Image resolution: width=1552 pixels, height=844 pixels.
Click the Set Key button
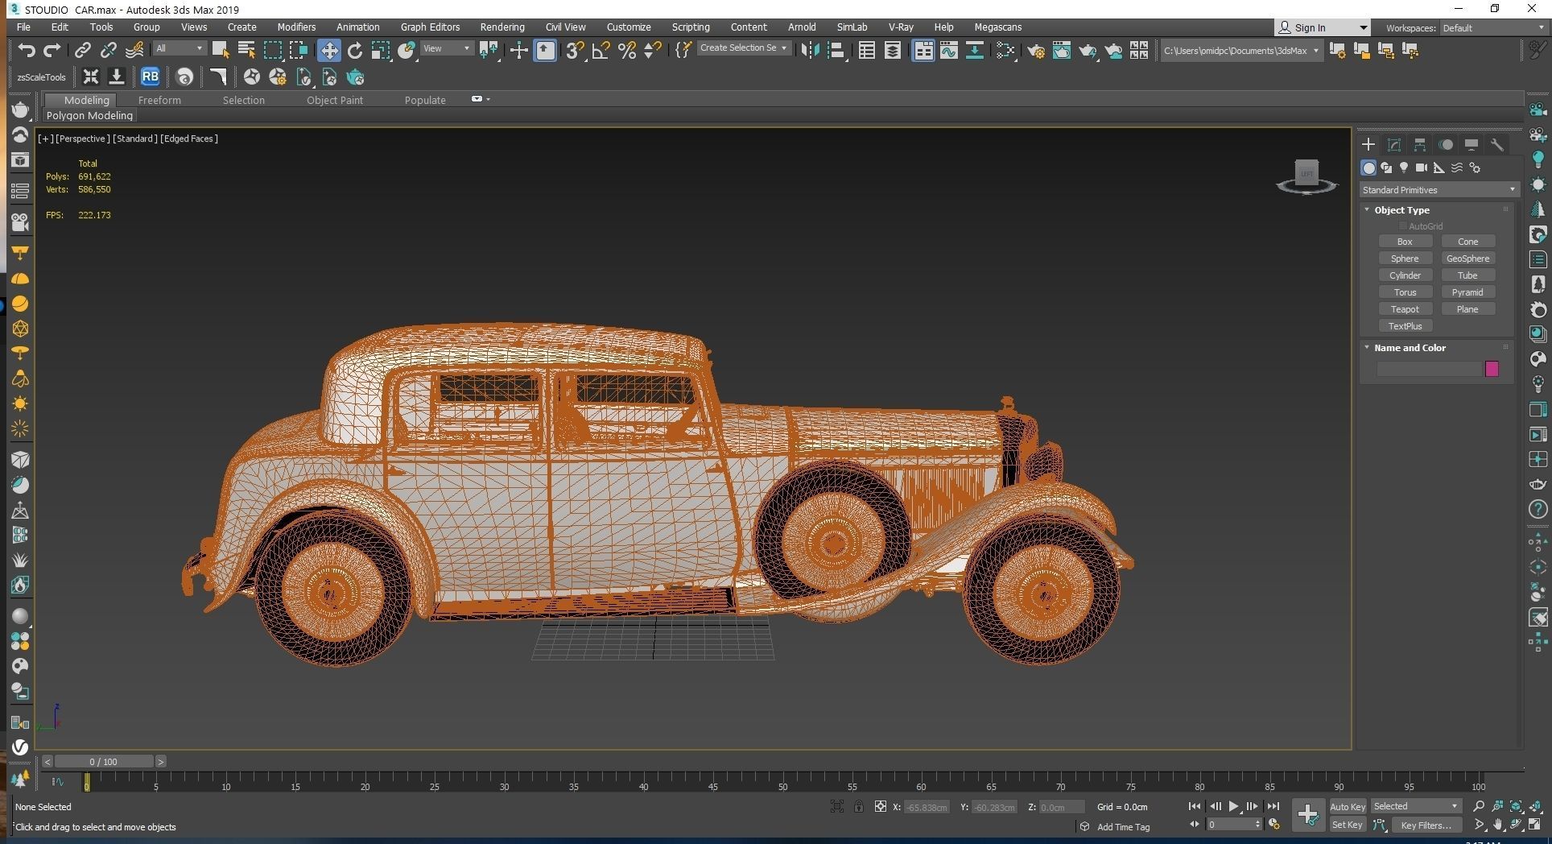click(1348, 825)
